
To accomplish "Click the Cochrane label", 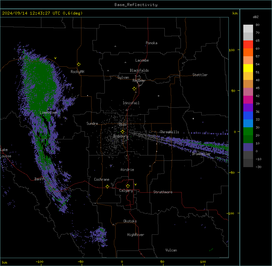I will tap(102, 179).
